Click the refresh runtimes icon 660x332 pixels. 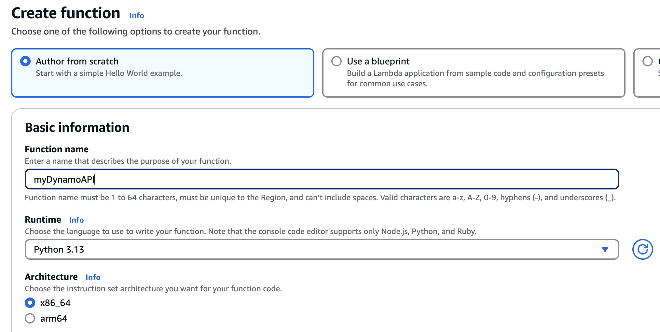click(642, 249)
